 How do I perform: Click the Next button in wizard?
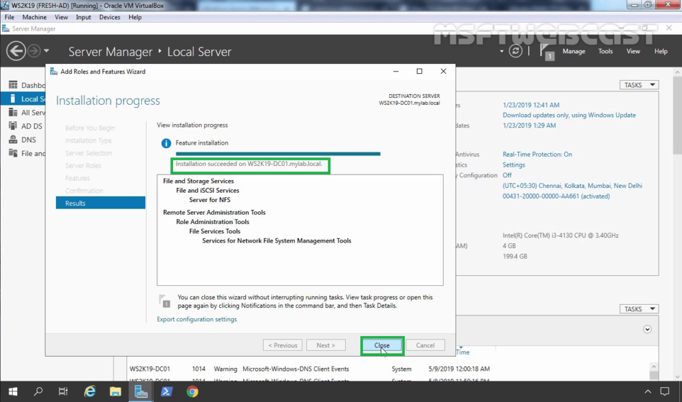326,345
